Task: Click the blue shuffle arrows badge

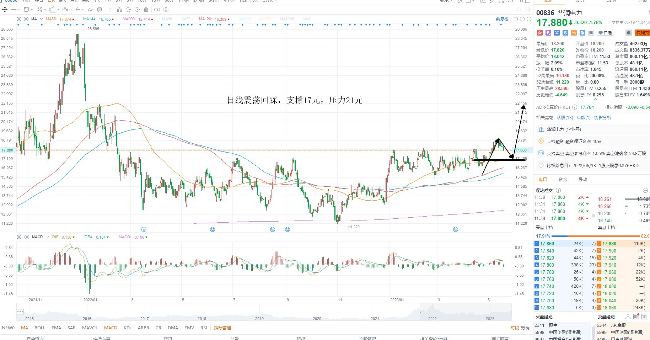Action: pyautogui.click(x=557, y=33)
